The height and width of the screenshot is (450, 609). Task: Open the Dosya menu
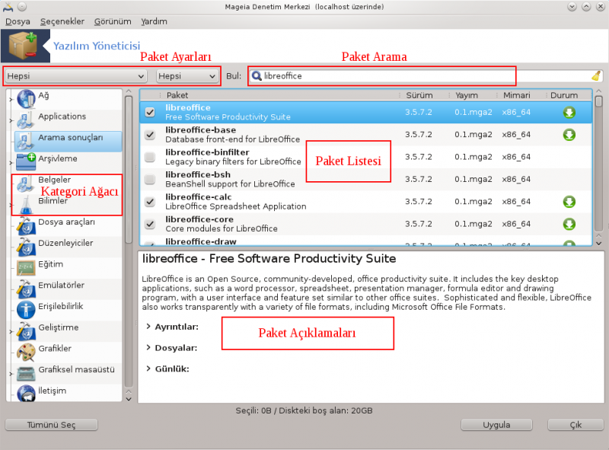(18, 21)
